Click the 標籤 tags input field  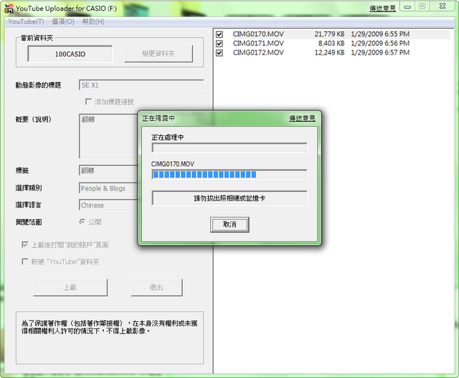tap(108, 170)
